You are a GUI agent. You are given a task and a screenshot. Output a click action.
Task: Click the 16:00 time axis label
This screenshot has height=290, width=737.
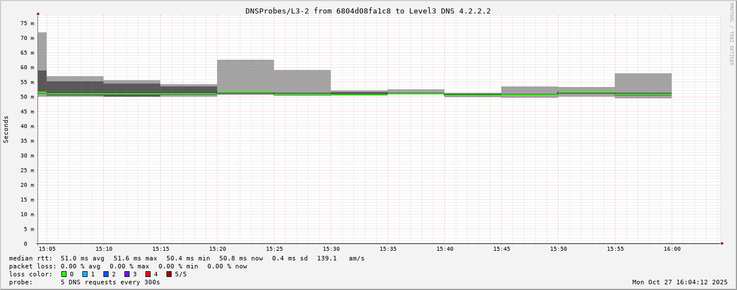coord(672,249)
